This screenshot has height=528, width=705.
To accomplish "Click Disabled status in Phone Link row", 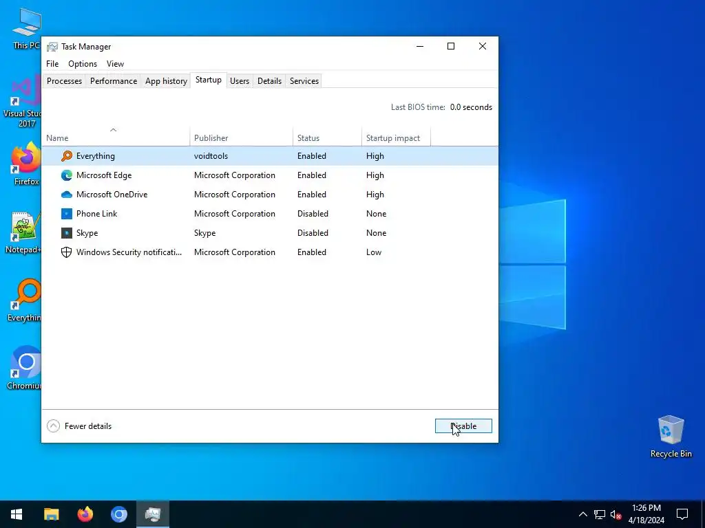I will [x=313, y=214].
